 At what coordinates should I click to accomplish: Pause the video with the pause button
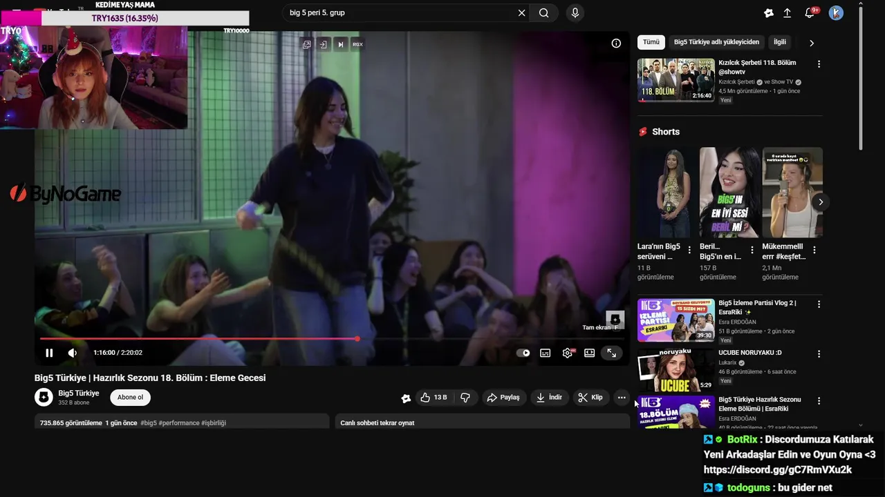click(49, 353)
